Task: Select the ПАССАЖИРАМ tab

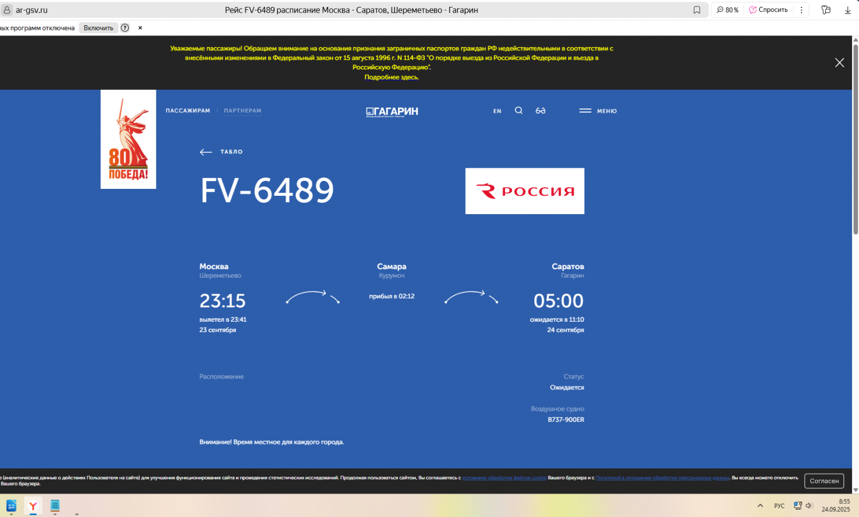Action: (188, 110)
